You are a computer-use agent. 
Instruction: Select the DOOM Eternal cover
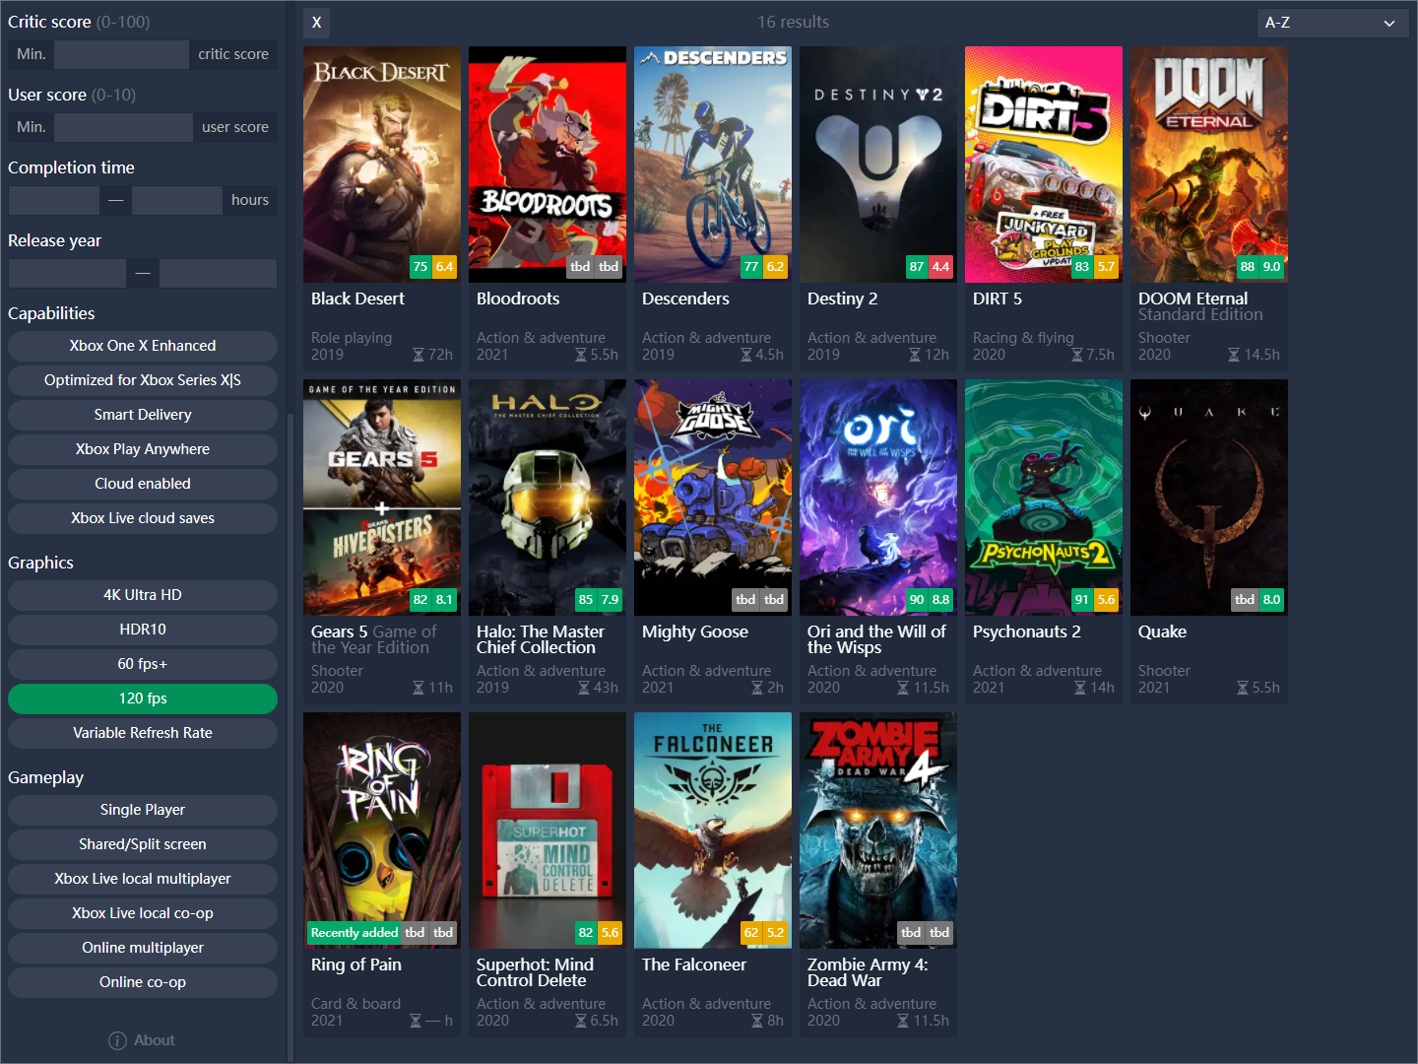point(1208,164)
